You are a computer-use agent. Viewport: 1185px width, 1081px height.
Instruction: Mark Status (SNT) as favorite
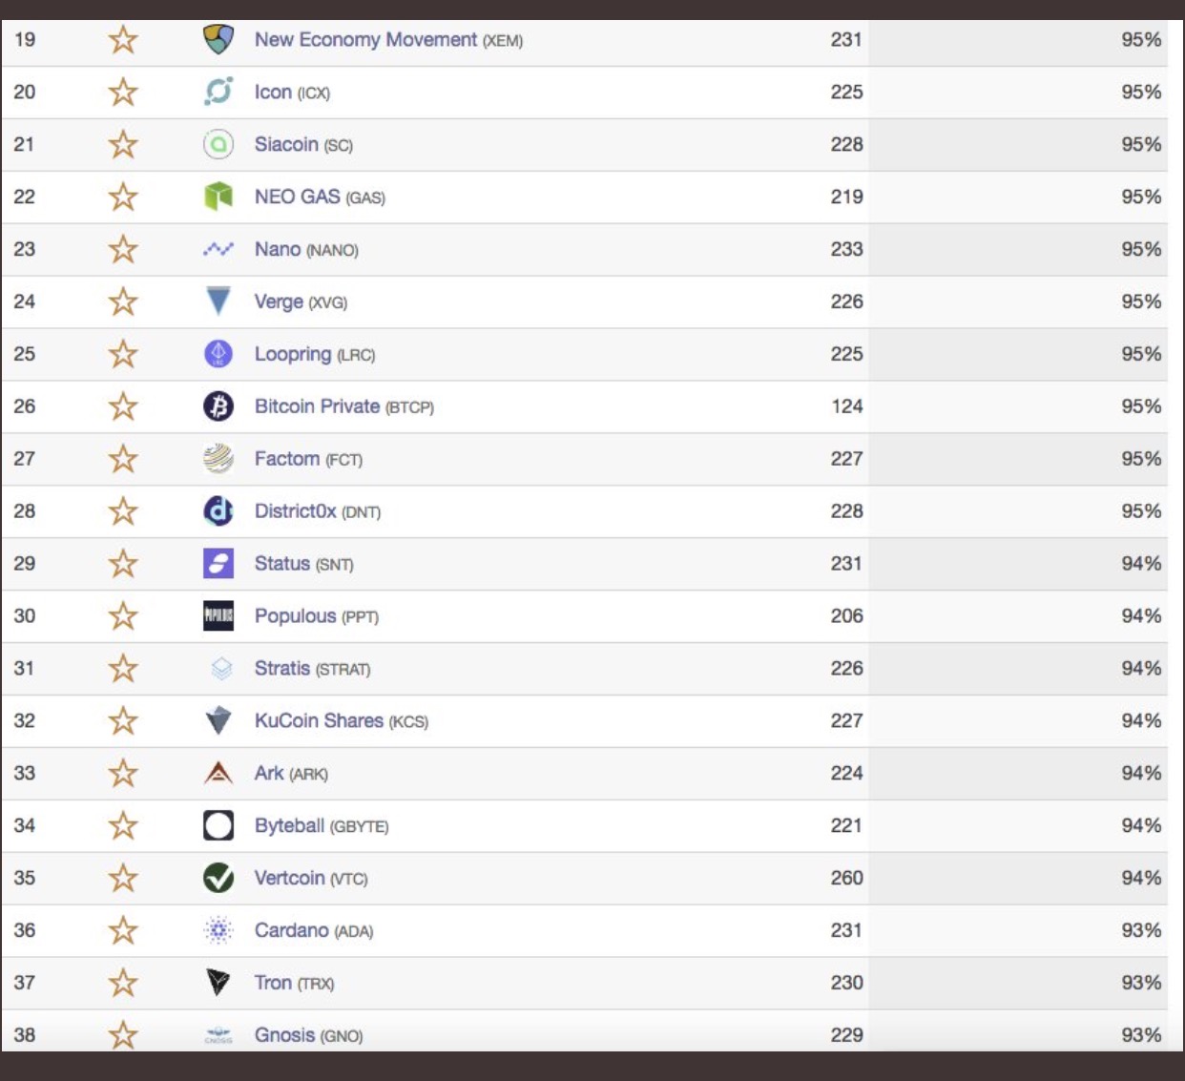123,564
